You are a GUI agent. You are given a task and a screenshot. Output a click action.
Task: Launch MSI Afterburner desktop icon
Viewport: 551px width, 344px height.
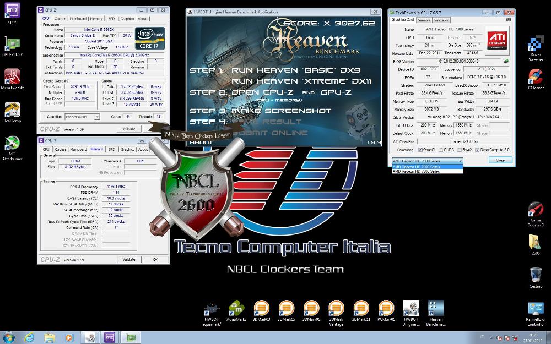[12, 148]
